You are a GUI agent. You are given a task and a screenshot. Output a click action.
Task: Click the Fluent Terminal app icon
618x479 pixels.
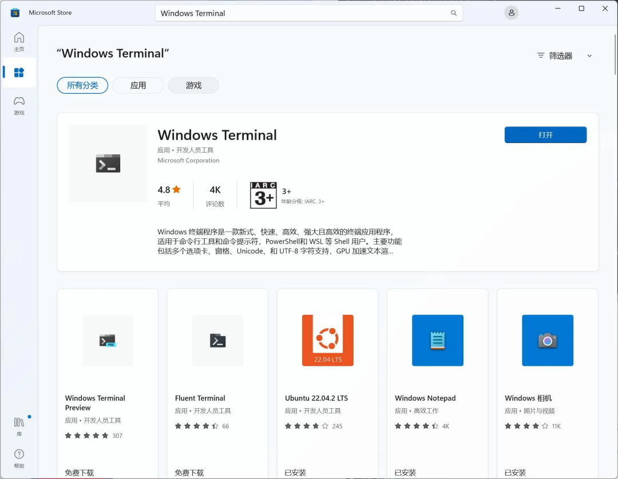(x=218, y=341)
